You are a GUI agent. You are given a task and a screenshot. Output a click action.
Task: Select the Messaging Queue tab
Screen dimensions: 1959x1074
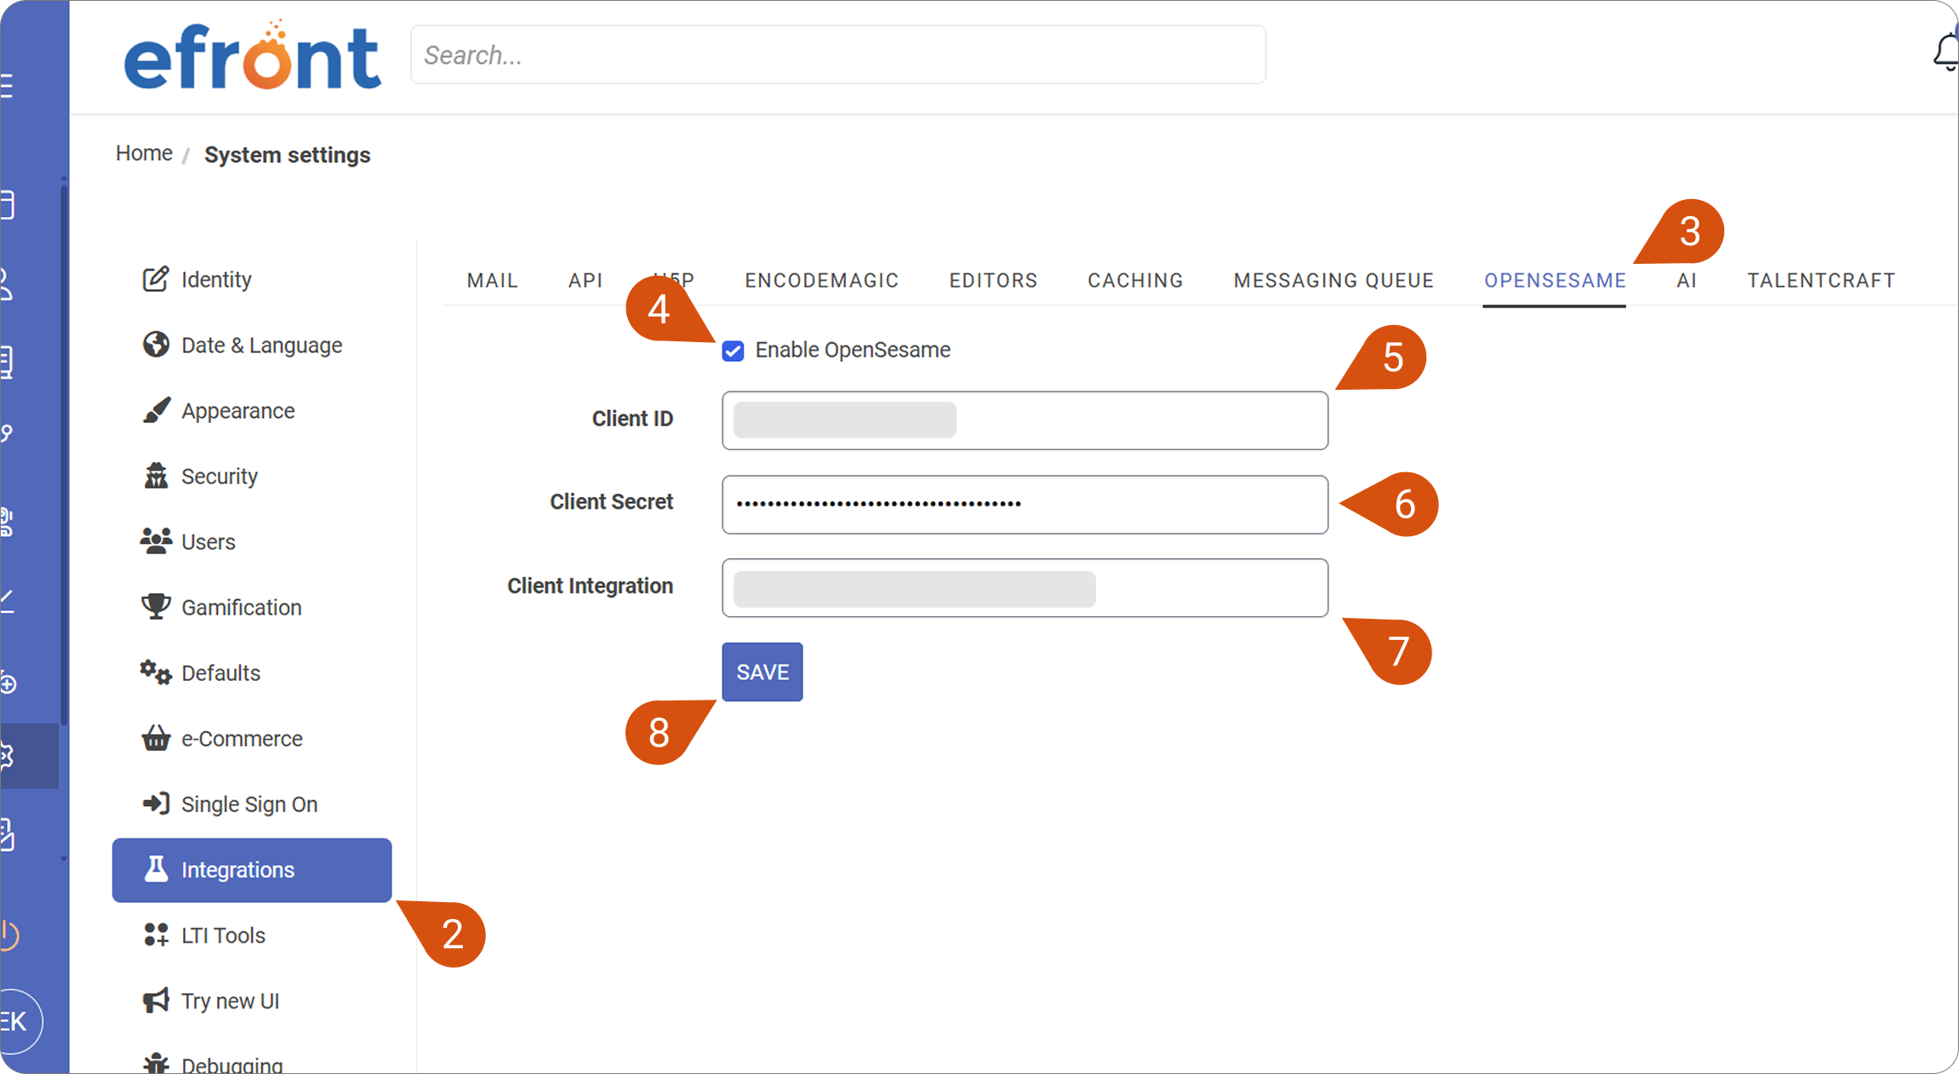(1334, 280)
